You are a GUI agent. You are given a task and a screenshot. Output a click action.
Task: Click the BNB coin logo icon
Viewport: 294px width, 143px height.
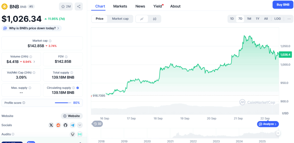point(5,7)
